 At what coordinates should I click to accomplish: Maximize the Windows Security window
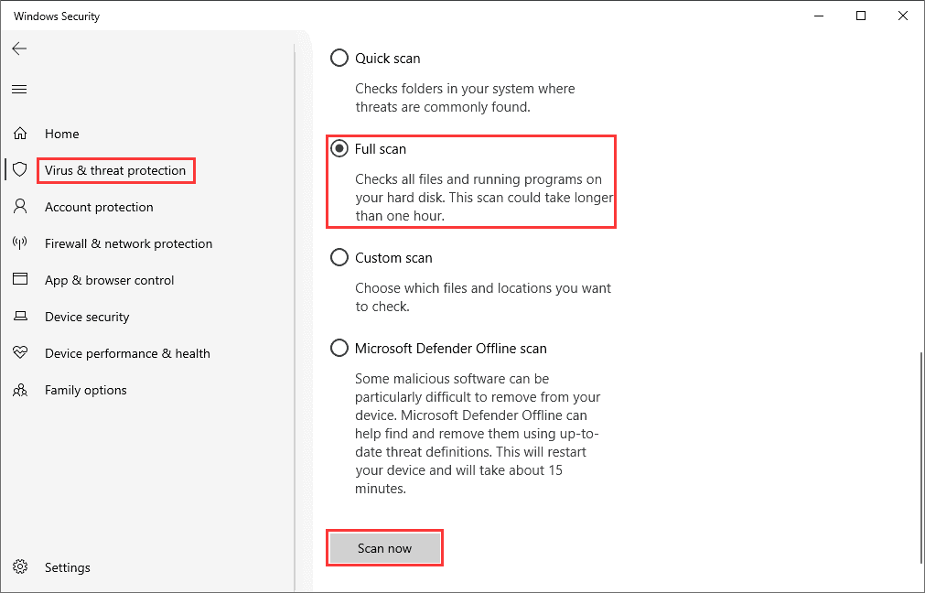click(861, 16)
